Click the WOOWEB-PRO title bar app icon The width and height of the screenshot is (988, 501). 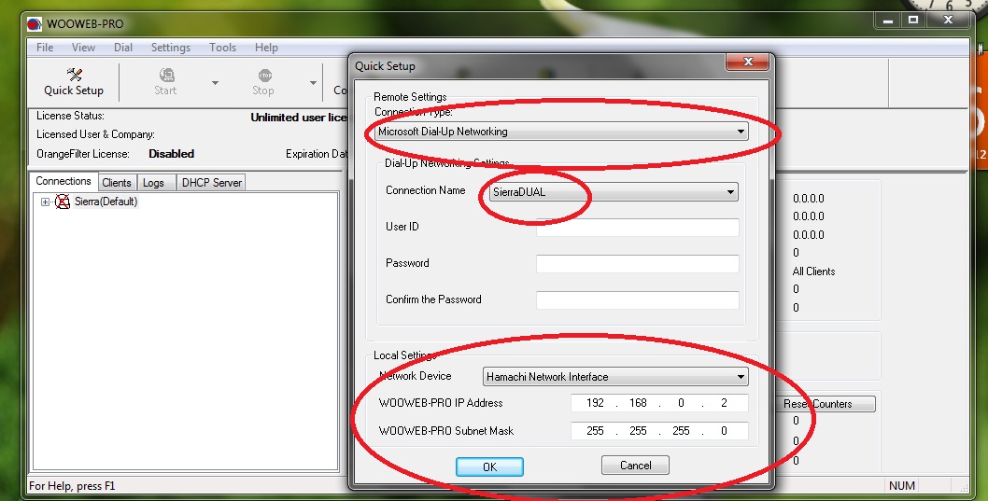tap(35, 24)
